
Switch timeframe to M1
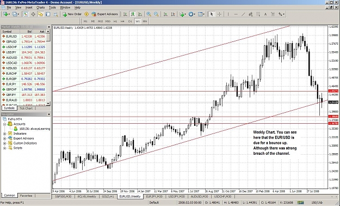pos(85,21)
